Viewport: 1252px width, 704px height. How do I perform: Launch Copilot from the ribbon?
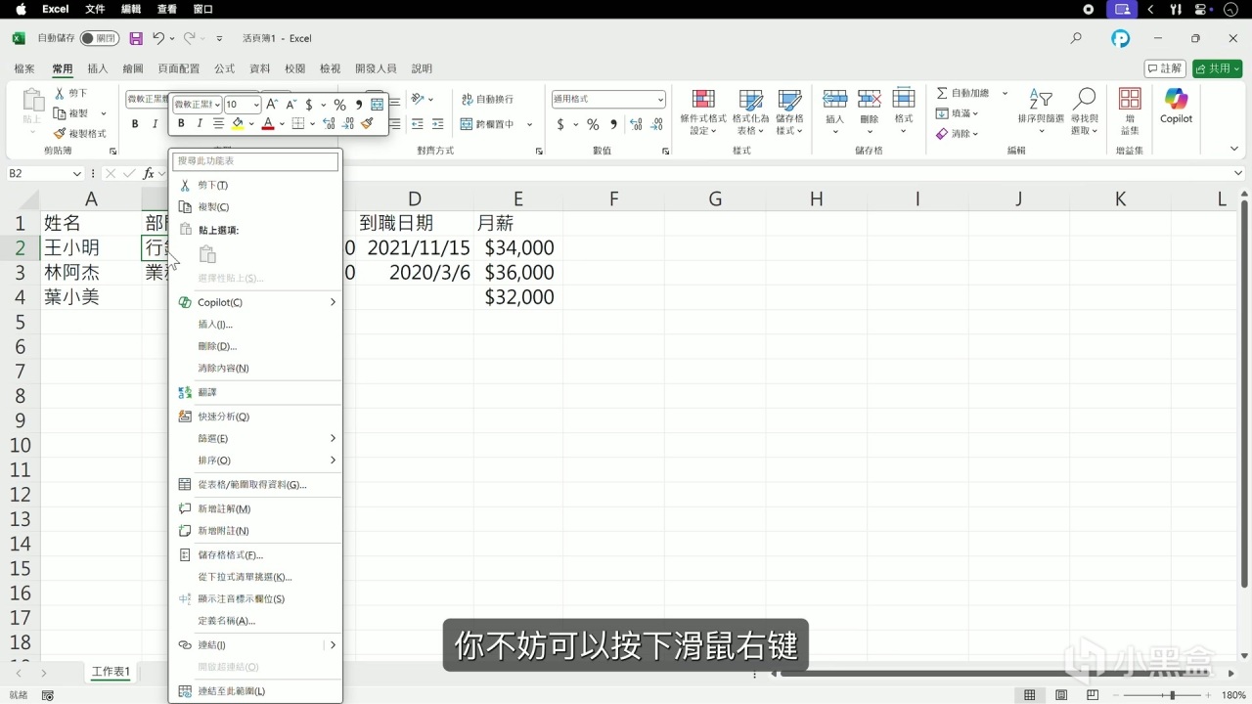click(x=1176, y=106)
